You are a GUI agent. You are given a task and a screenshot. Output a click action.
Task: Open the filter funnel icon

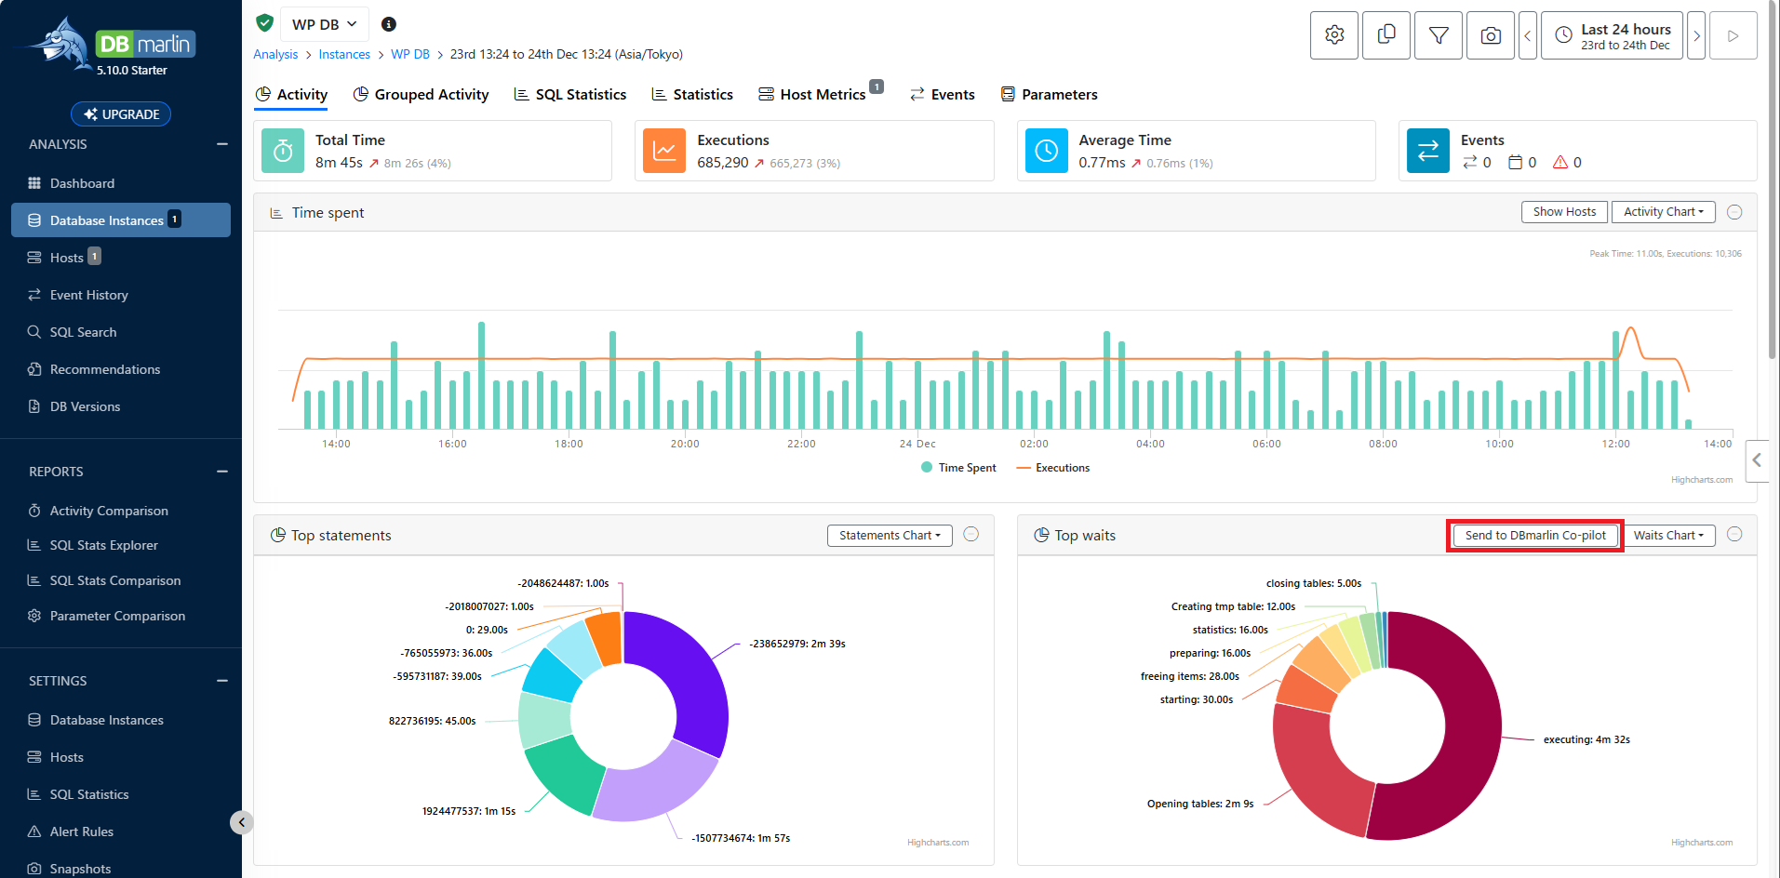[x=1439, y=35]
